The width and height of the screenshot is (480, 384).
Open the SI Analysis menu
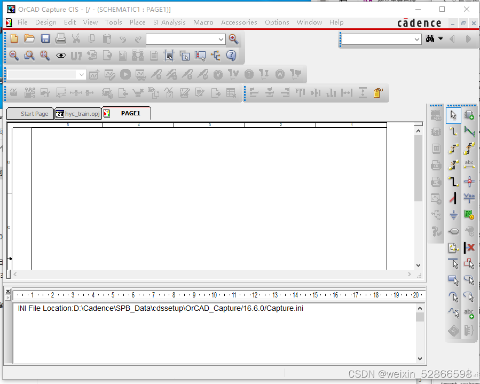click(169, 22)
